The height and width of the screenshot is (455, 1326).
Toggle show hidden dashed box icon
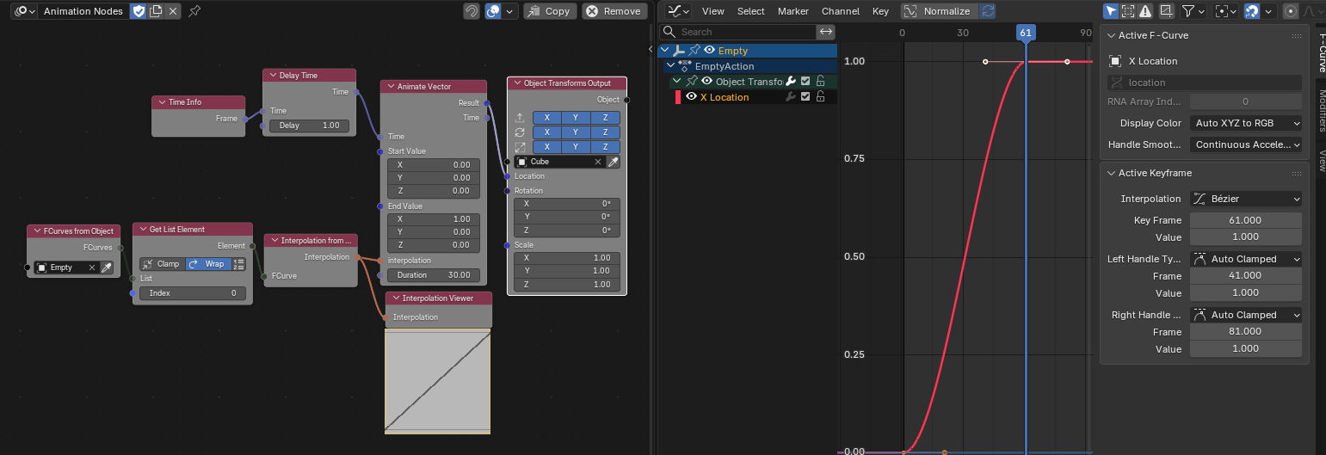[1128, 11]
